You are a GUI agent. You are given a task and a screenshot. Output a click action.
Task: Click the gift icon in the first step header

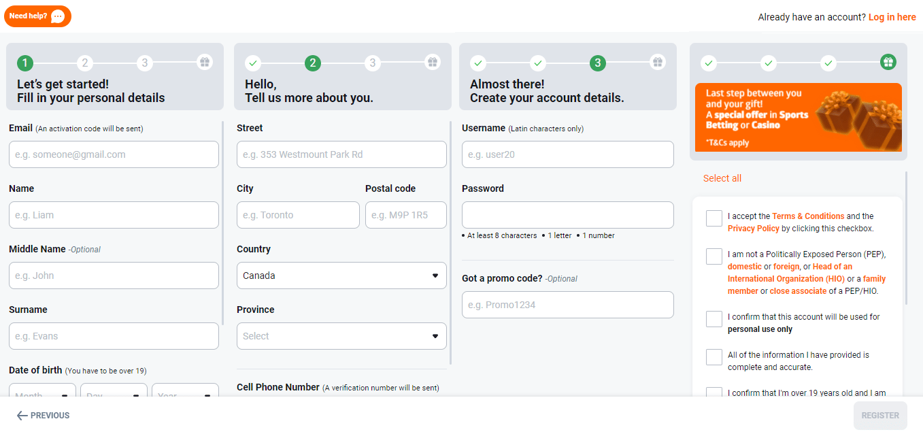pos(205,63)
